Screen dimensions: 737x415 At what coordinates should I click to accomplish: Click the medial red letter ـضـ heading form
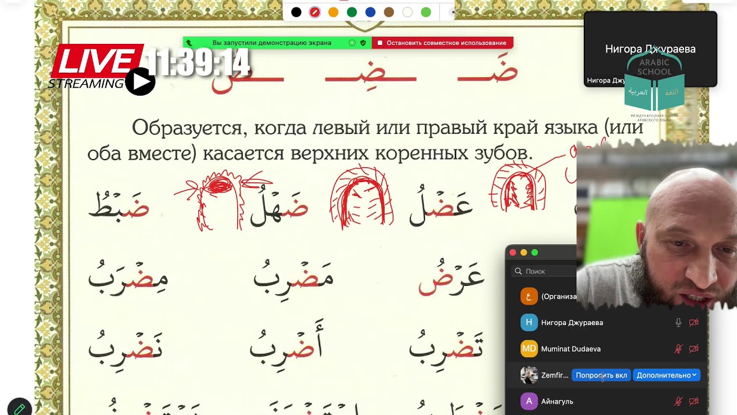(370, 75)
